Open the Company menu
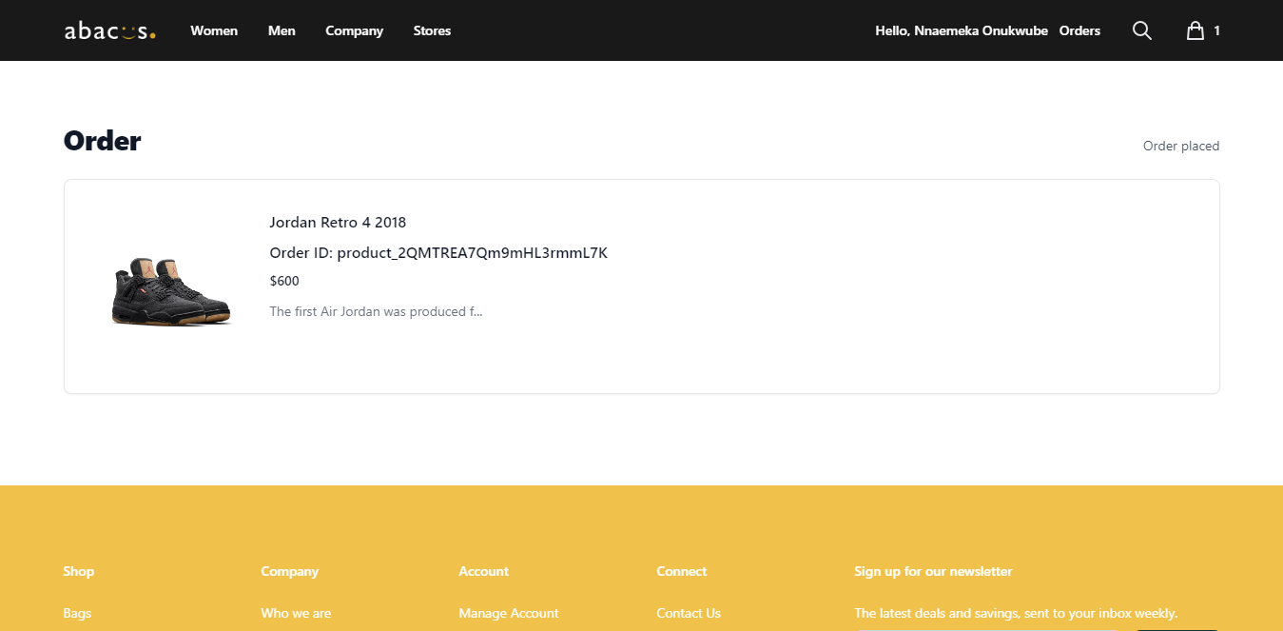Screen dimensions: 1283x631 click(x=354, y=30)
